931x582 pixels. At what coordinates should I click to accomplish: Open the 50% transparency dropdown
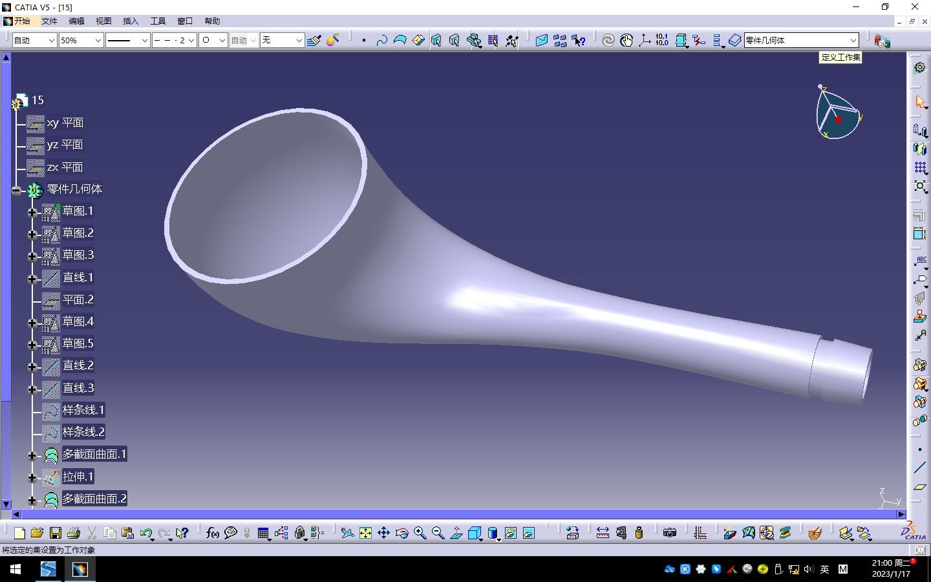point(81,40)
